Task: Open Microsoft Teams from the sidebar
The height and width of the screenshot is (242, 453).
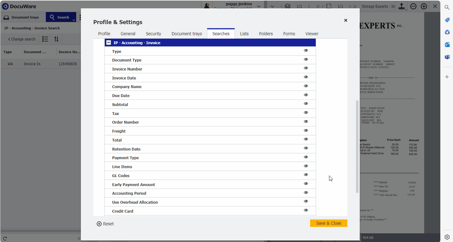Action: click(447, 57)
